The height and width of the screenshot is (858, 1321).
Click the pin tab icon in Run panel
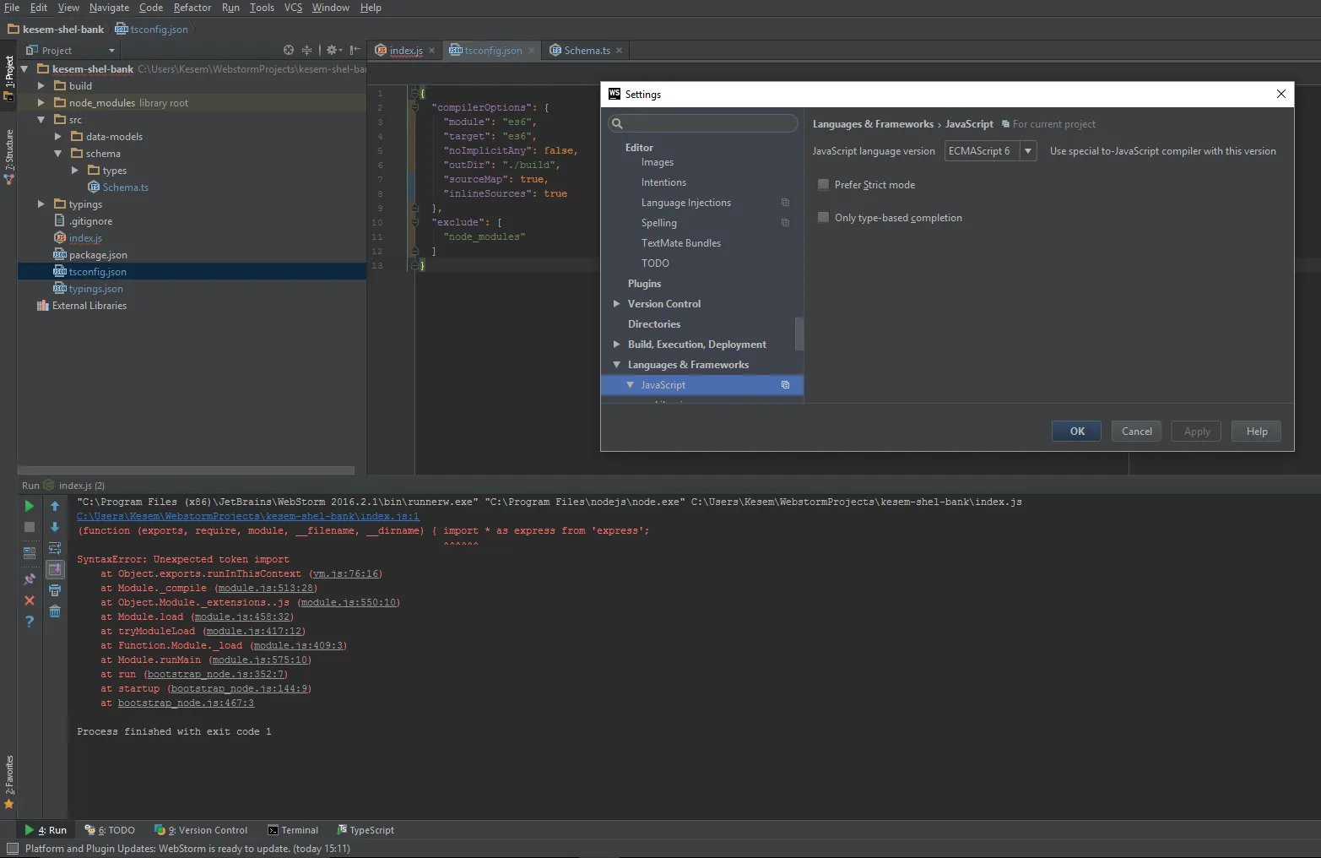point(30,579)
